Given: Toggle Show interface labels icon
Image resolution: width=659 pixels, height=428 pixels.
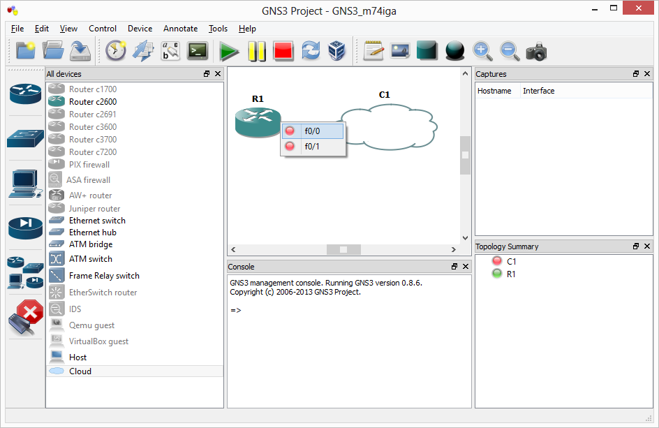Looking at the screenshot, I should [170, 51].
